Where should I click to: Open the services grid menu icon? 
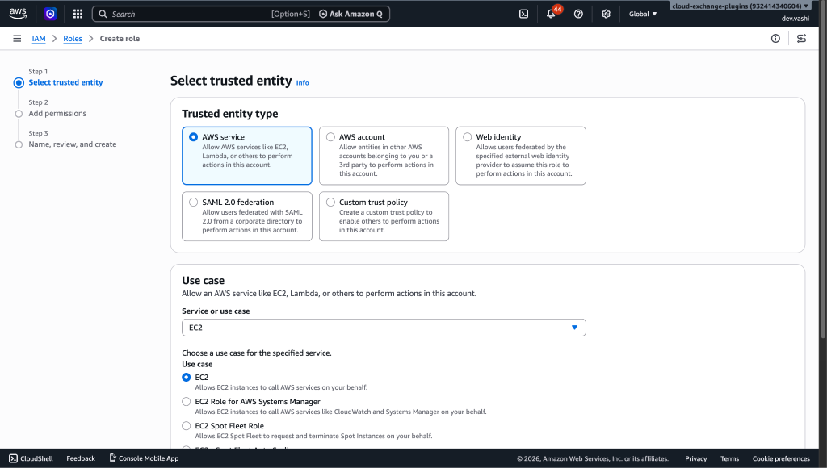[x=78, y=14]
